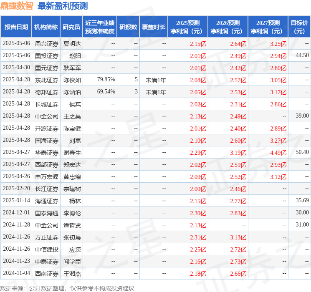
Task: Click the 未满1年 coverage cell for 东北证券
Action: [156, 80]
